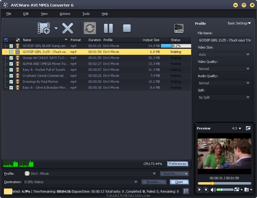Screen dimensions: 257x198
Task: Open the Help menu
Action: [105, 14]
